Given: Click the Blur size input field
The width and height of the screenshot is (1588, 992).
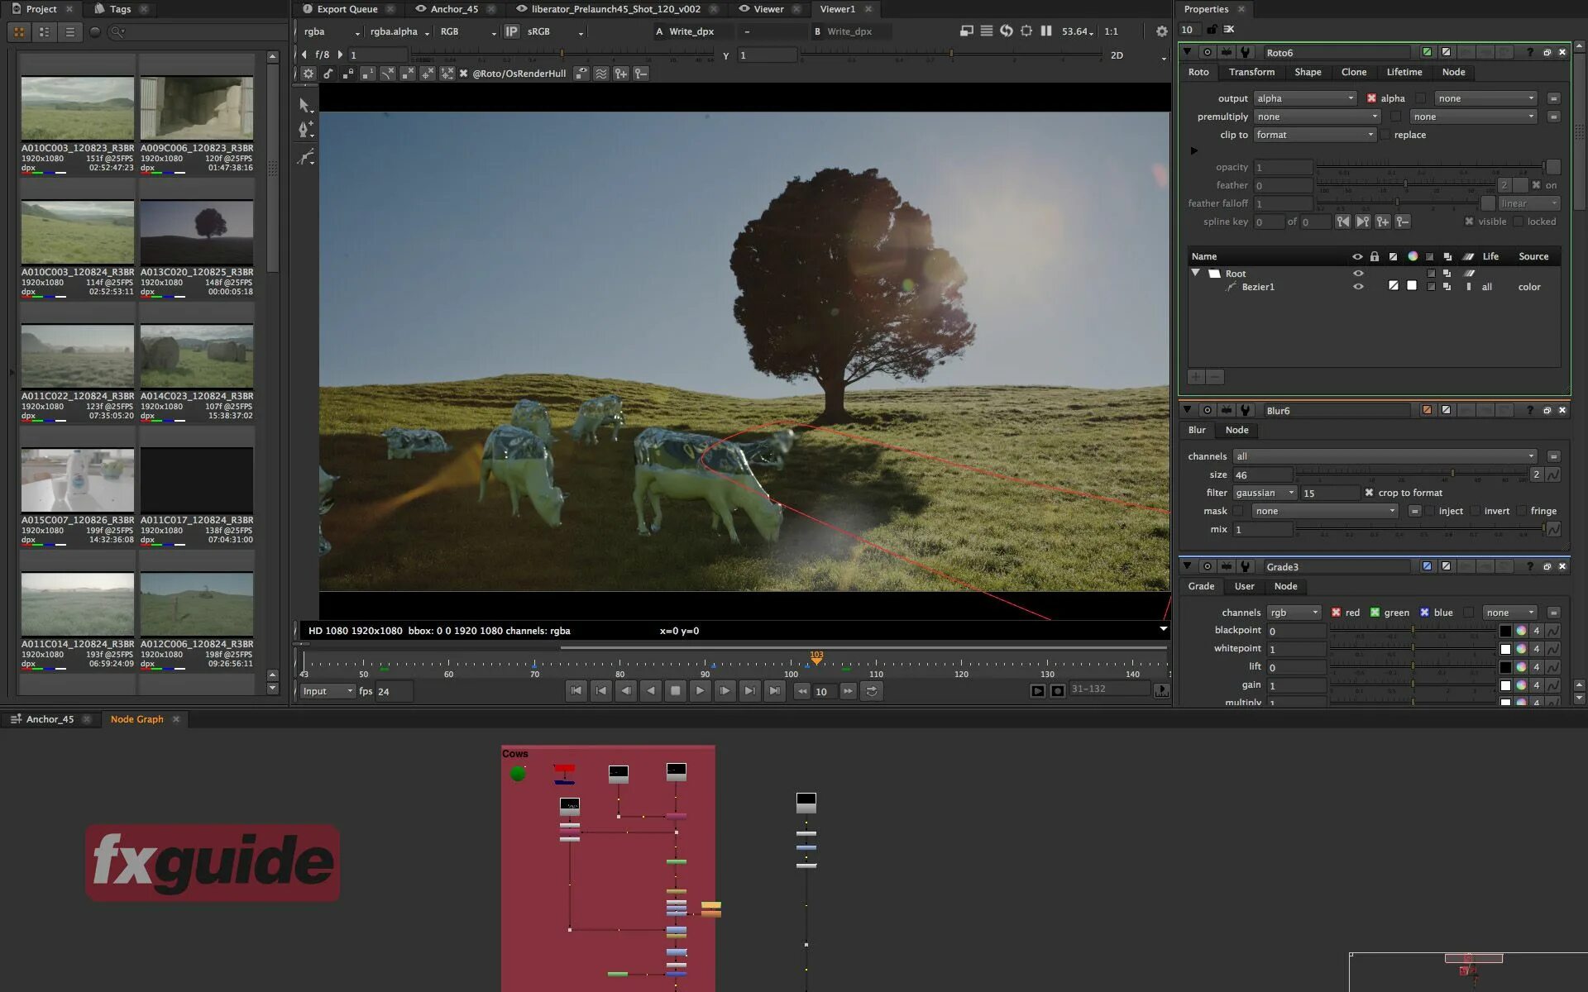Looking at the screenshot, I should [1261, 475].
